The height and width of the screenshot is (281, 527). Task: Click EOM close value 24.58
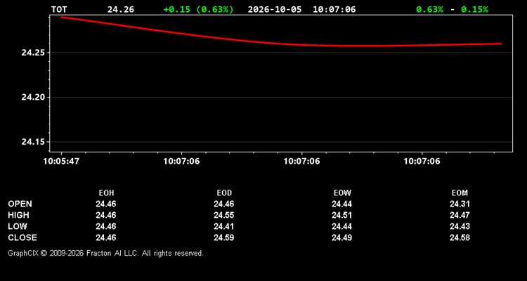[460, 237]
